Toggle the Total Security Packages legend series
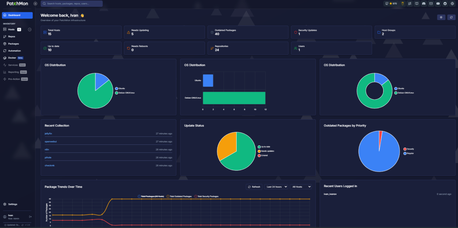Screen dimensions: 458x228 [206, 196]
